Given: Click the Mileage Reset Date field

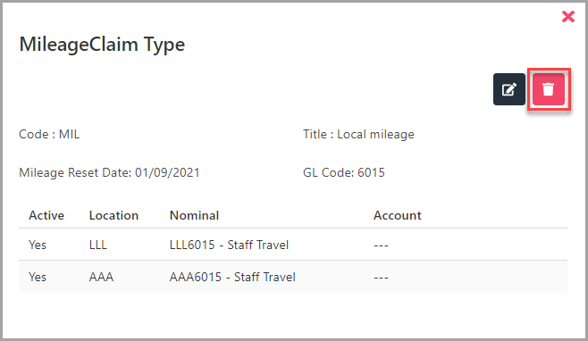Looking at the screenshot, I should [109, 172].
